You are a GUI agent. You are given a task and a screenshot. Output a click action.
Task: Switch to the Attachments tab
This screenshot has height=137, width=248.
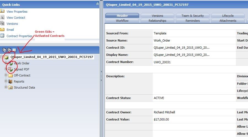pyautogui.click(x=228, y=21)
